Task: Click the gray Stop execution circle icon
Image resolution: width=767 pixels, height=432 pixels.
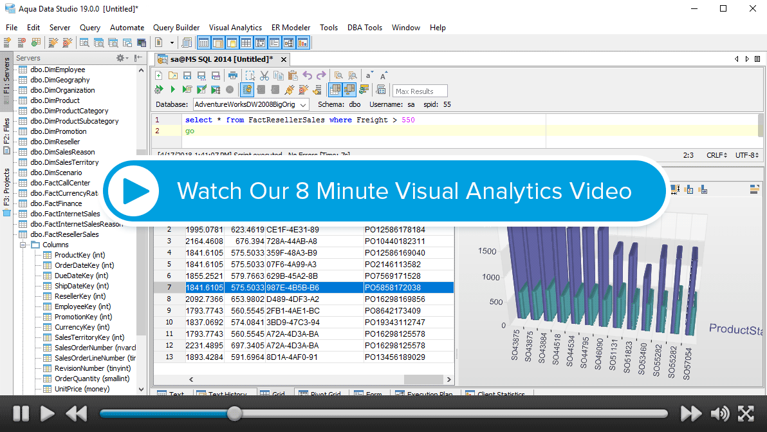Action: pyautogui.click(x=230, y=89)
